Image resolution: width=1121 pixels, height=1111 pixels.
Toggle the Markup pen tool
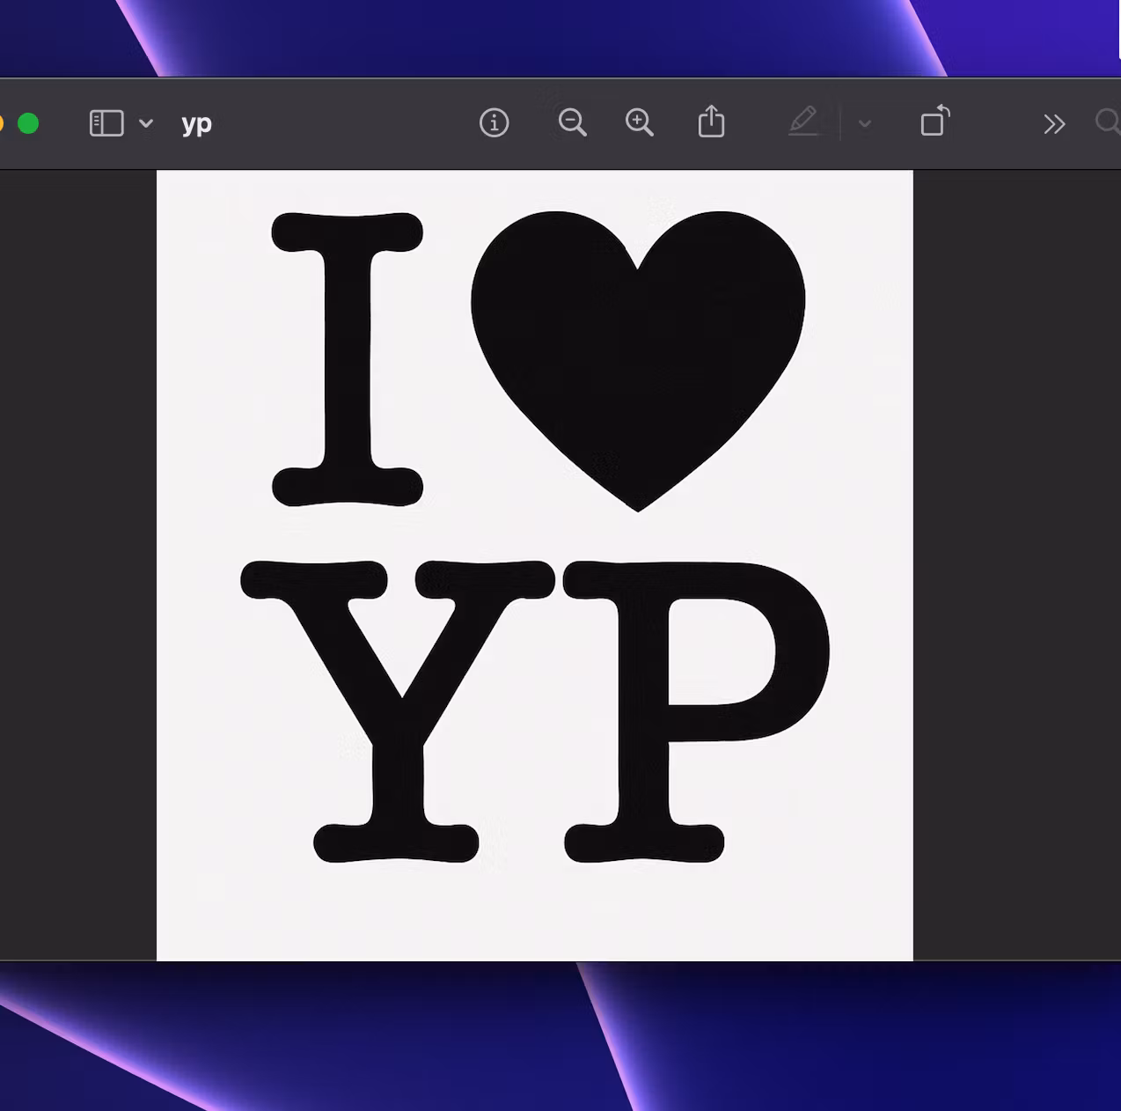click(x=803, y=121)
